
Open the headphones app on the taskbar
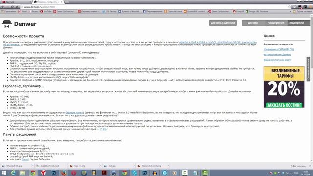pyautogui.click(x=155, y=173)
